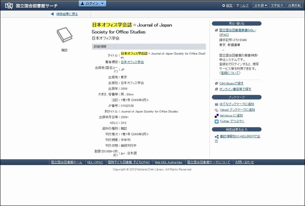Click 検索結果に戻る link
The width and height of the screenshot is (305, 206).
67,14
